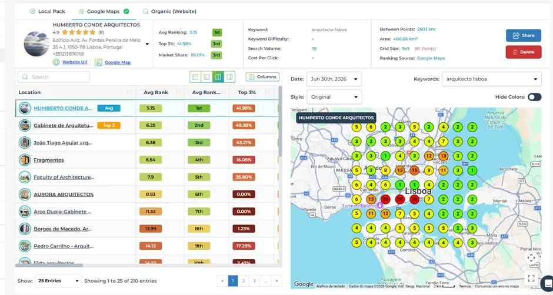The image size is (553, 295).
Task: Open the Google Maps tab
Action: 104,11
